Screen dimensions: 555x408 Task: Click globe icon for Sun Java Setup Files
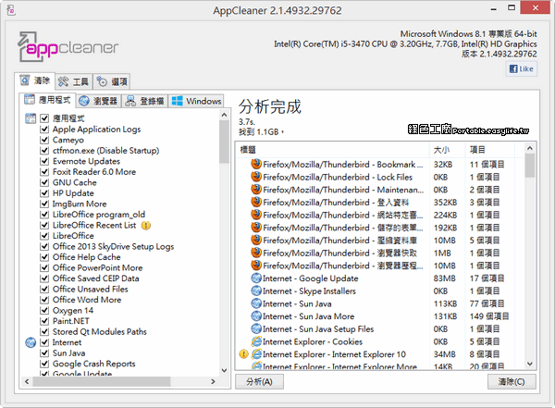(x=256, y=328)
